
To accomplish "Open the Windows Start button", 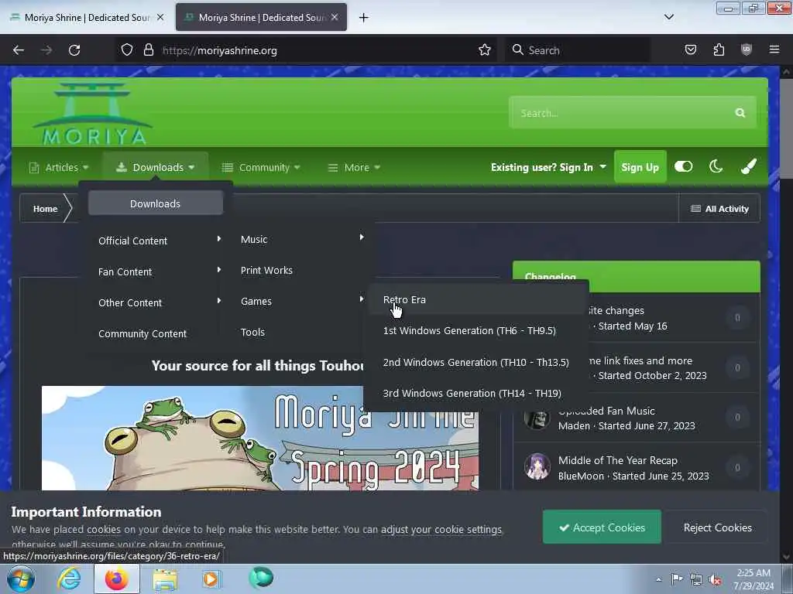I will [x=21, y=579].
